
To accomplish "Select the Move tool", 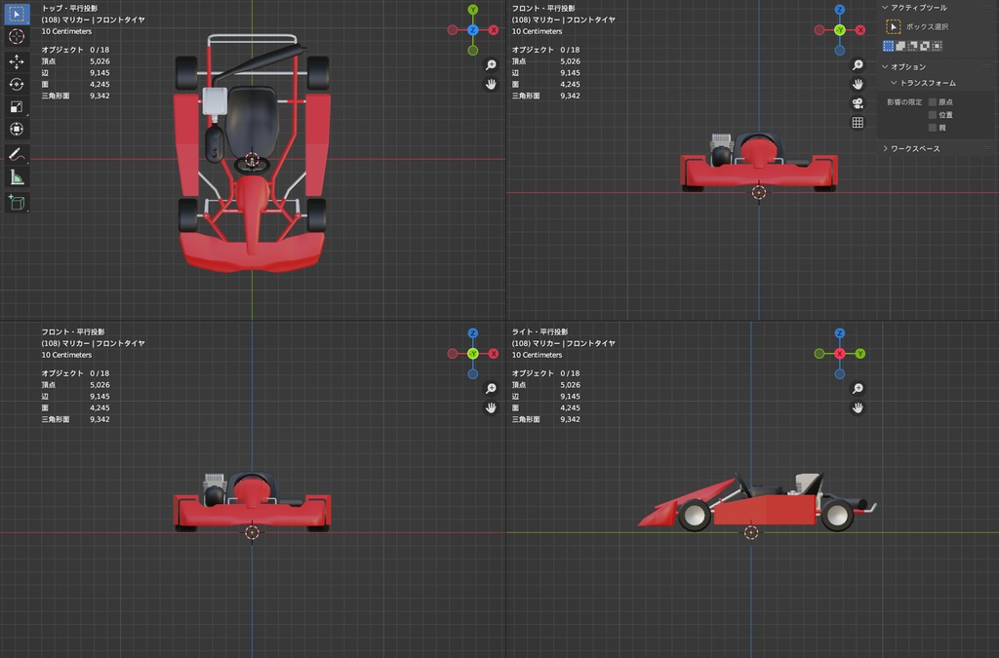I will [17, 61].
